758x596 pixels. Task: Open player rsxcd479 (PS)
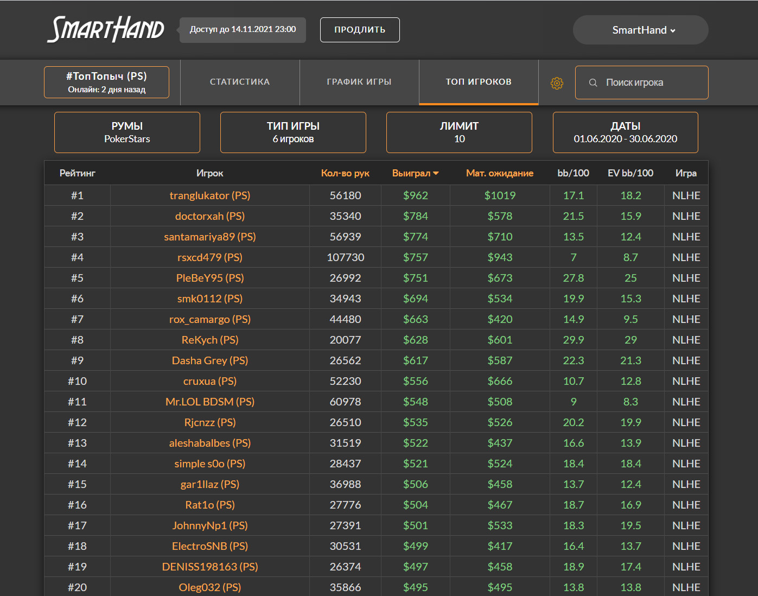tap(210, 257)
